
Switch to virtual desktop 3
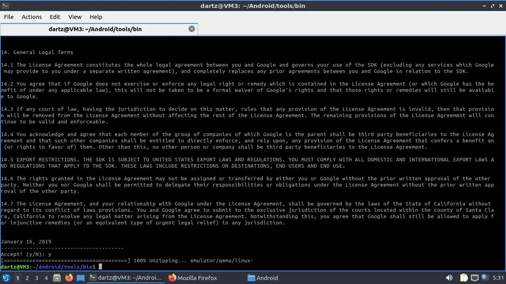point(36,278)
